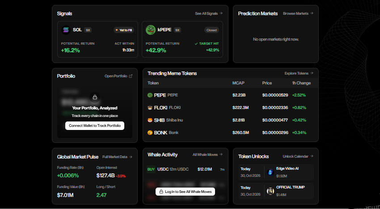Click Connect Wallet to Track Portfolio button
Screen dimensions: 380x209
click(x=95, y=125)
